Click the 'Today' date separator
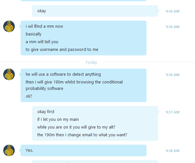 [91, 62]
